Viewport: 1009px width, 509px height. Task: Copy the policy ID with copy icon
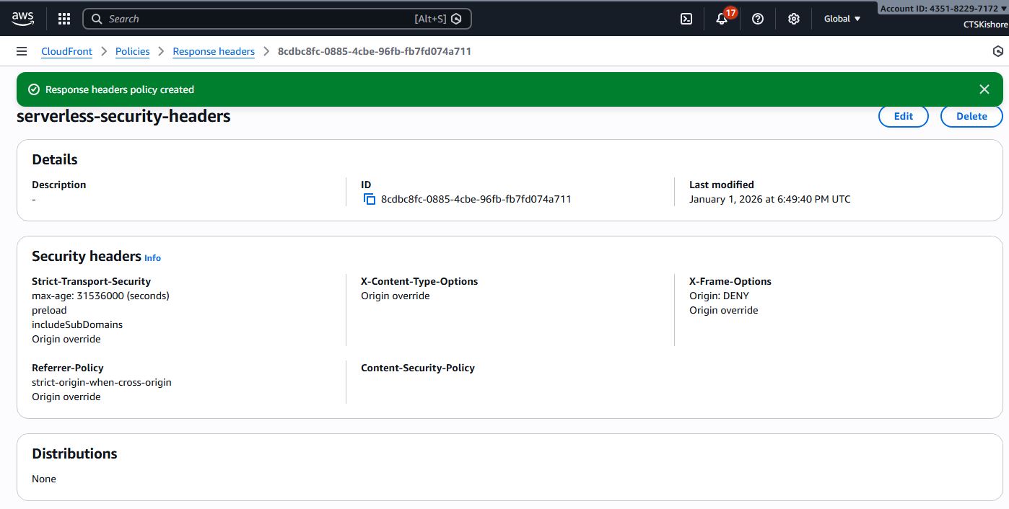(370, 199)
